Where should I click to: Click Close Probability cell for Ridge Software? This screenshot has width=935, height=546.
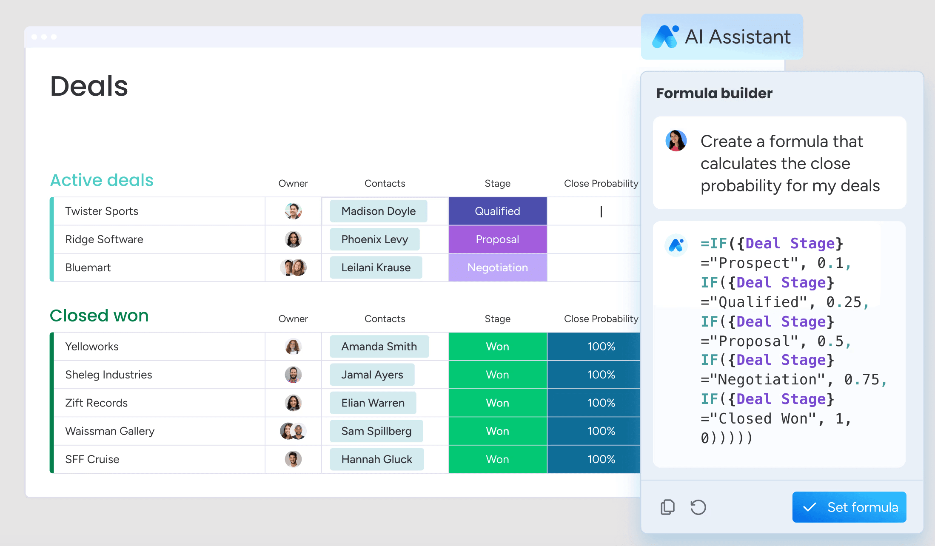coord(594,239)
